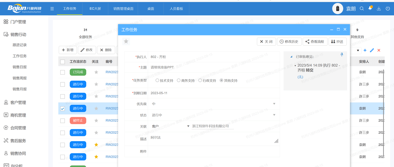
Task: Select the 技术支持 radio button
Action: pos(157,80)
